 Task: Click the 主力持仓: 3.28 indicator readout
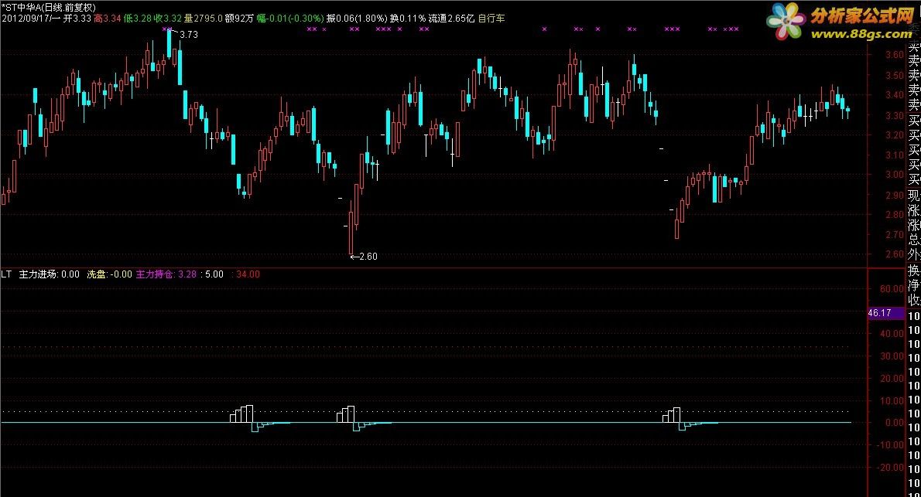166,274
